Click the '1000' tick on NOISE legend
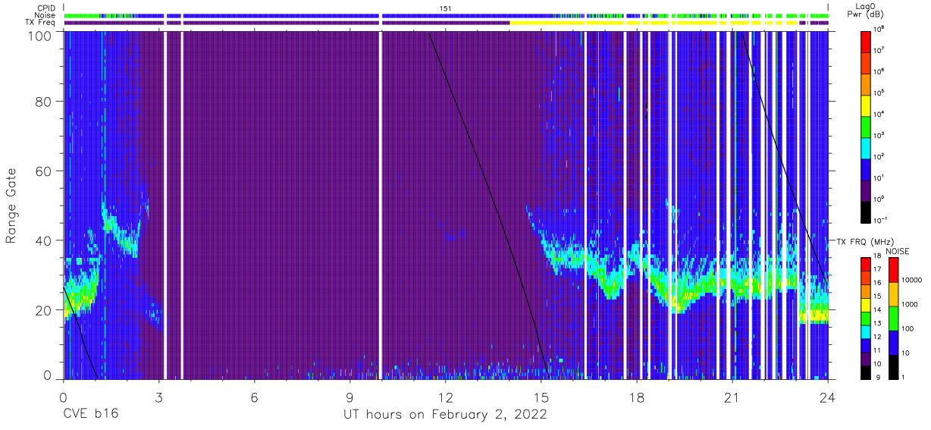Image resolution: width=931 pixels, height=430 pixels. [x=911, y=305]
